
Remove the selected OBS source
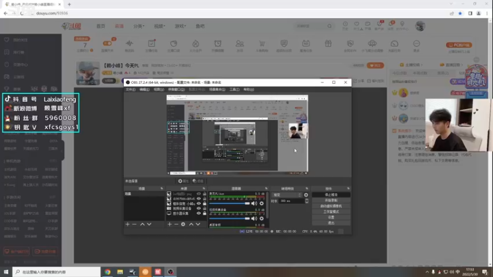tap(176, 224)
